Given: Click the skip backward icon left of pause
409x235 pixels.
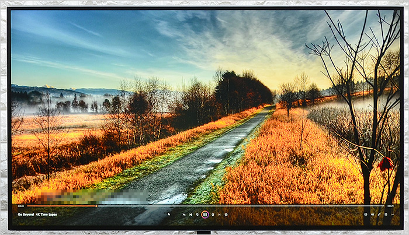Looking at the screenshot, I should pyautogui.click(x=197, y=215).
